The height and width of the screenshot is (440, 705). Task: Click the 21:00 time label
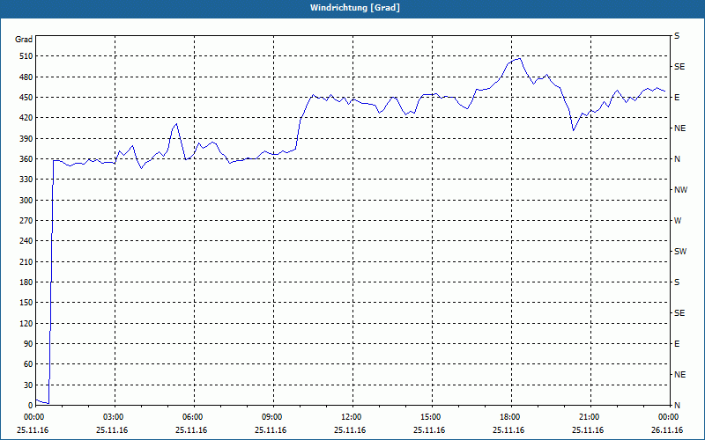[x=590, y=417]
